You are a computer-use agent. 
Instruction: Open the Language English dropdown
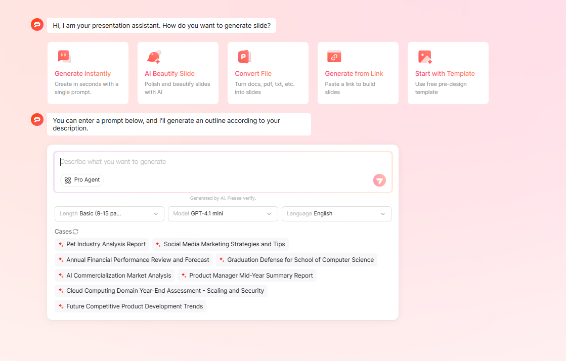click(336, 214)
